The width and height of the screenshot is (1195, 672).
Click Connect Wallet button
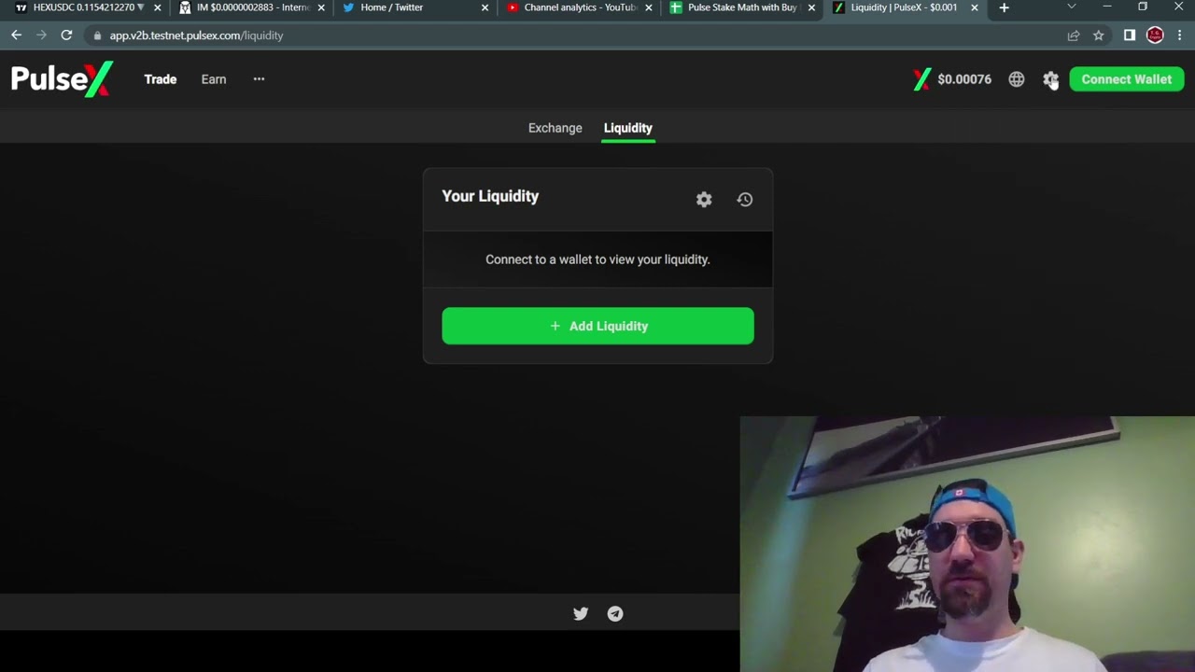(1127, 79)
